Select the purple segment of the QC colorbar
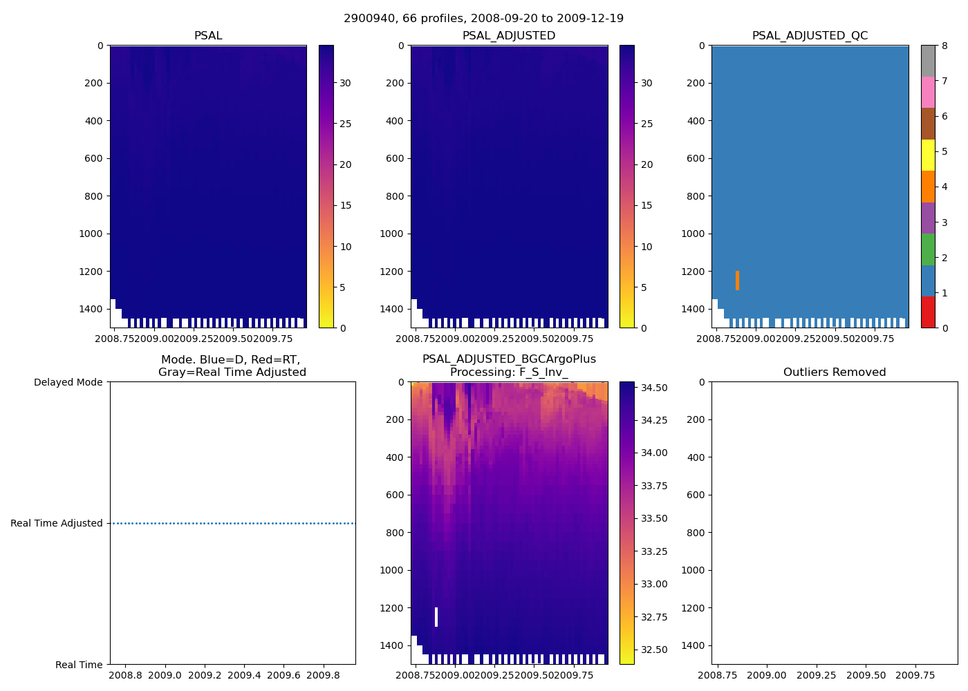The image size is (968, 691). pyautogui.click(x=928, y=218)
